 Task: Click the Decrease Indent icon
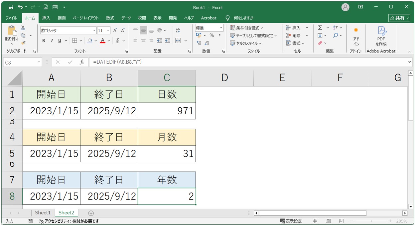pyautogui.click(x=160, y=40)
